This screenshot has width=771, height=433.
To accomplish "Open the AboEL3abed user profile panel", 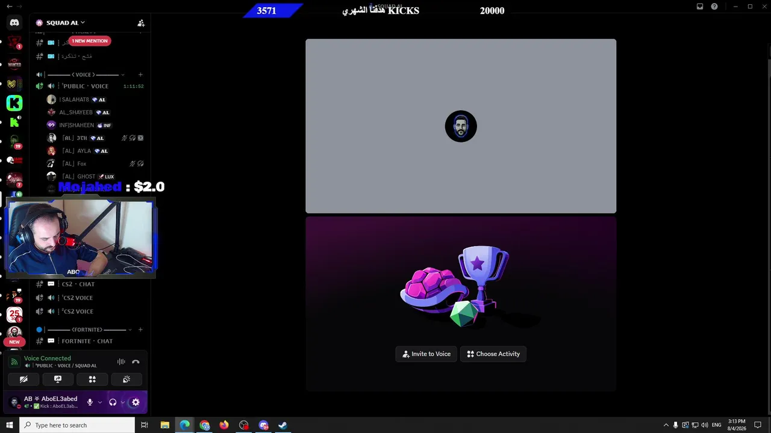I will (x=46, y=402).
